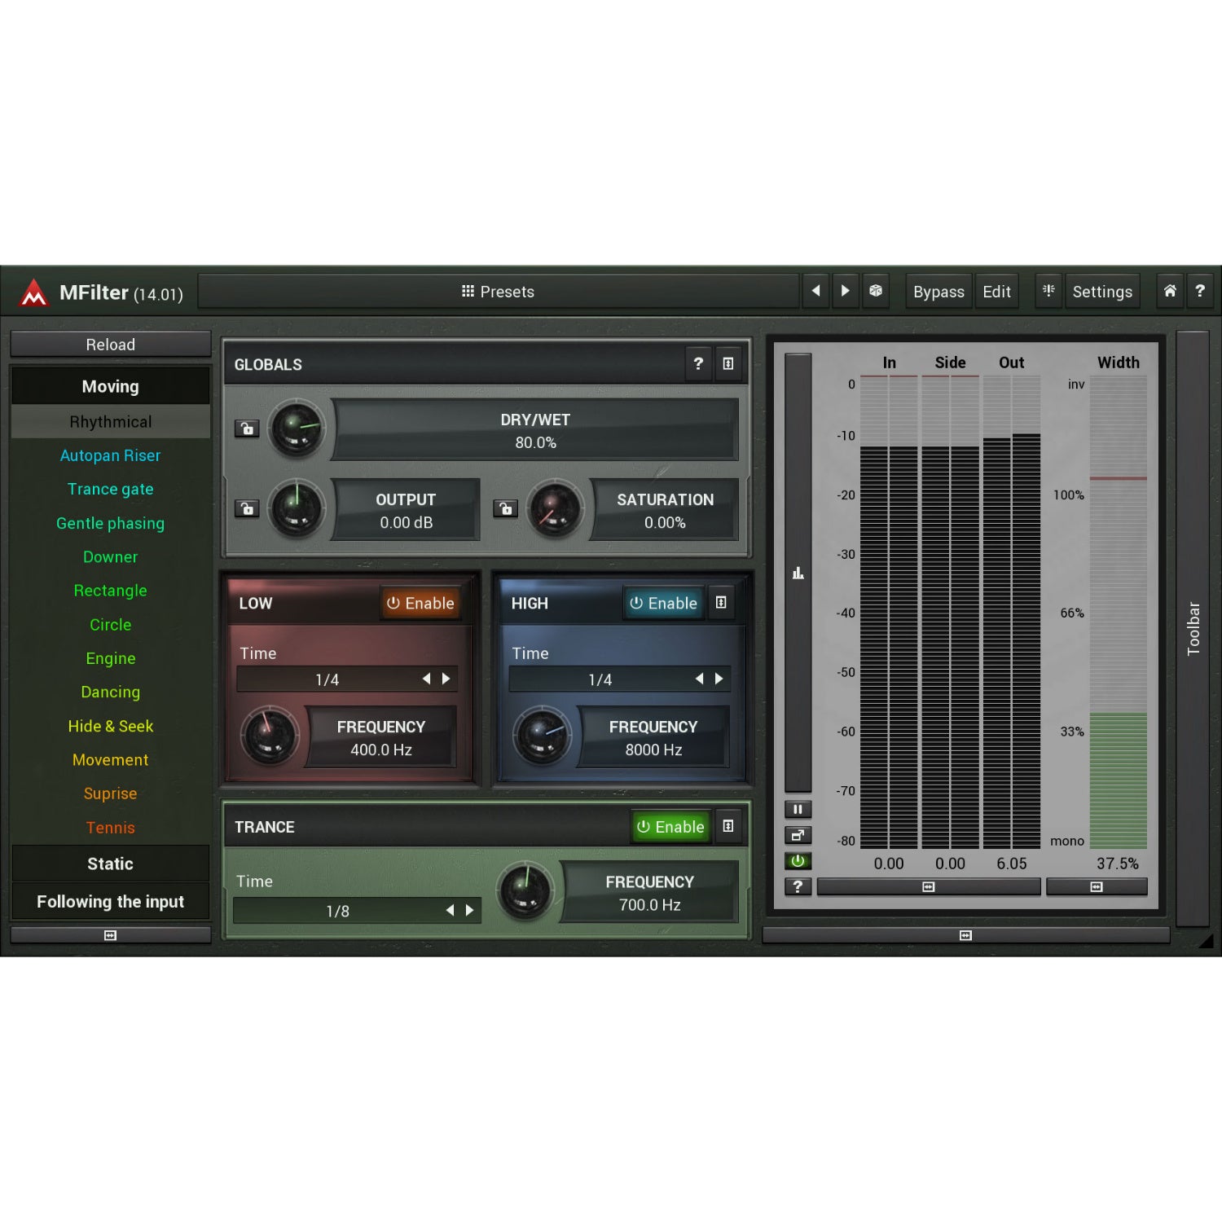Image resolution: width=1222 pixels, height=1222 pixels.
Task: Step HIGH Time to next value
Action: click(x=719, y=679)
